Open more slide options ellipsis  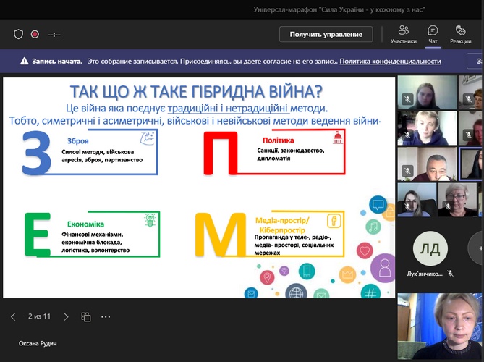pyautogui.click(x=106, y=316)
